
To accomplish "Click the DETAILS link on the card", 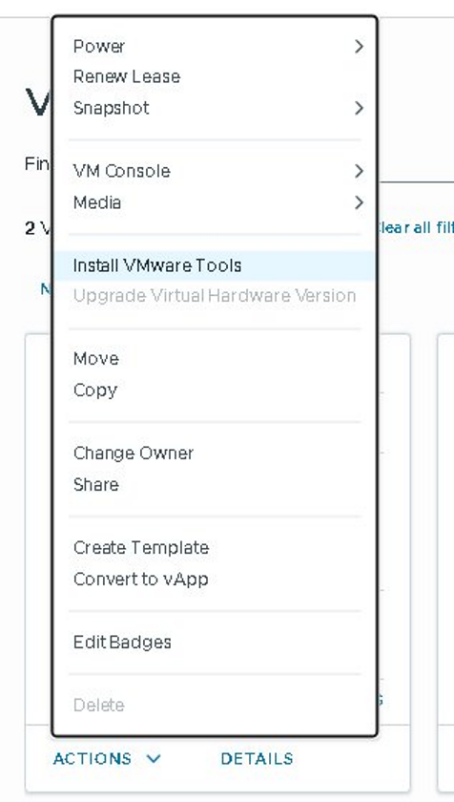I will click(257, 758).
